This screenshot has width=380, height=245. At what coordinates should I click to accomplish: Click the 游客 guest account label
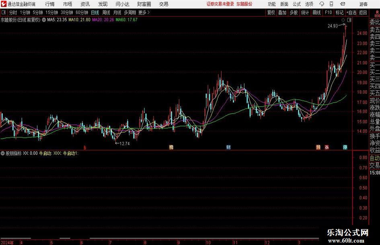pyautogui.click(x=364, y=4)
